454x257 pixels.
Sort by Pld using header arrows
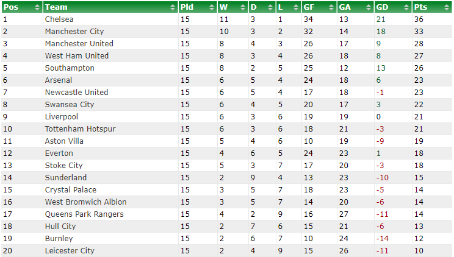pyautogui.click(x=212, y=7)
